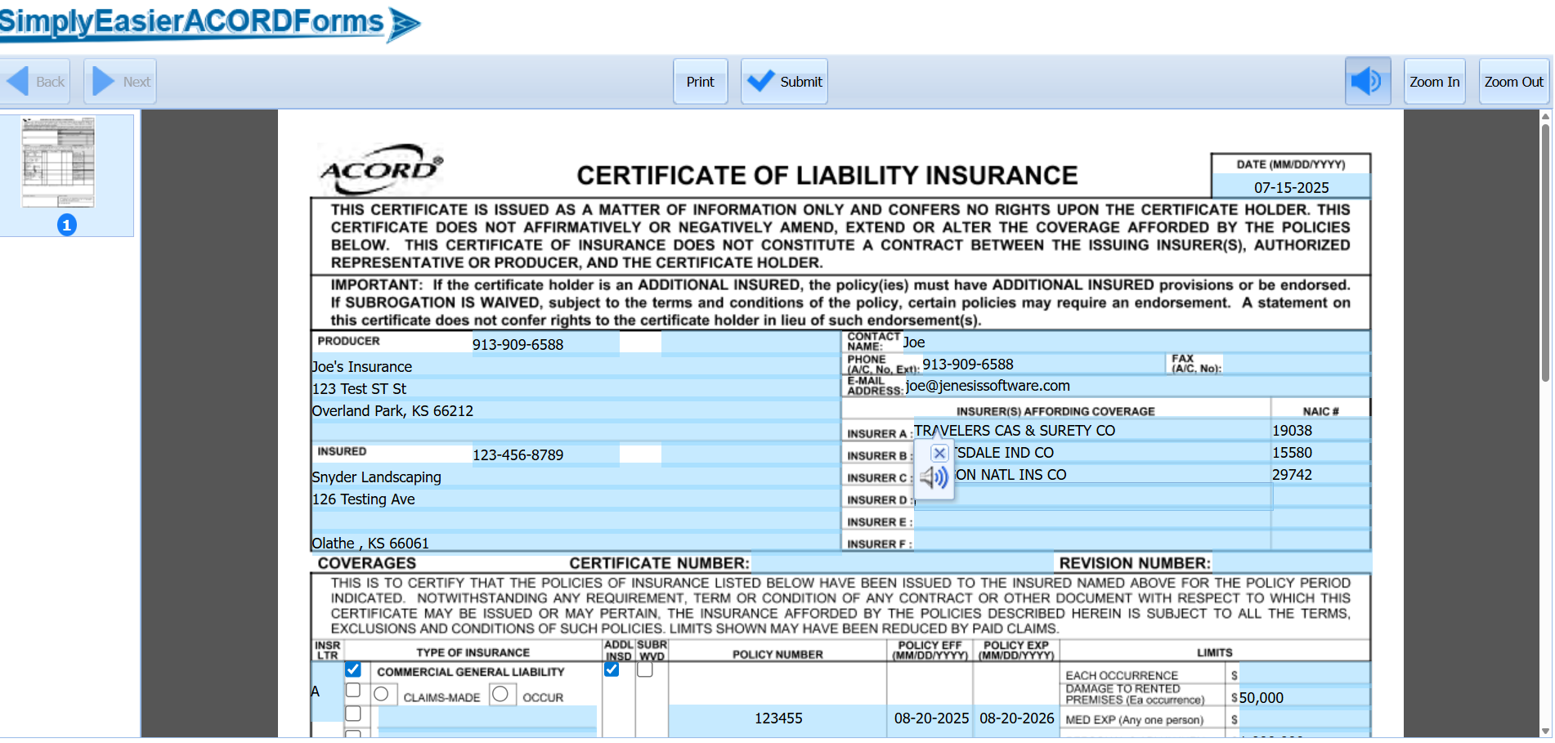The height and width of the screenshot is (743, 1555).
Task: Edit the 123 Test ST St address field
Action: pyautogui.click(x=576, y=388)
